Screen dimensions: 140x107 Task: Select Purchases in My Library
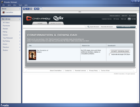click(x=6, y=26)
